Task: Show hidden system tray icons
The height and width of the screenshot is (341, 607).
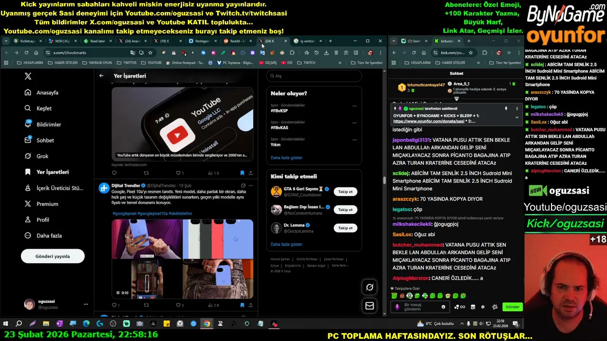Action: (461, 324)
